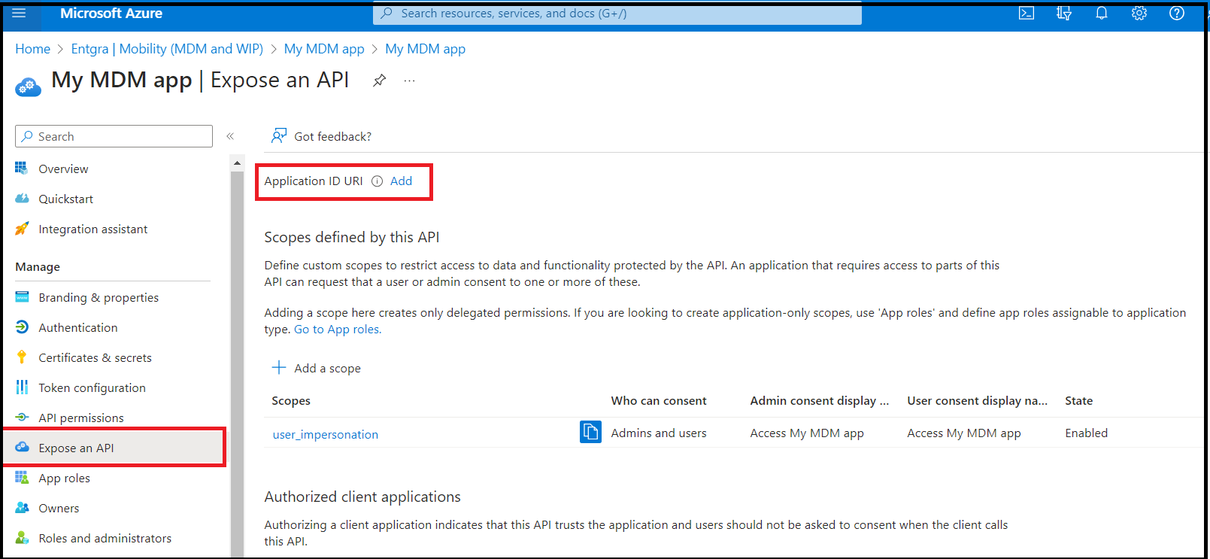This screenshot has height=559, width=1210.
Task: Pin the Expose an API blade
Action: (380, 81)
